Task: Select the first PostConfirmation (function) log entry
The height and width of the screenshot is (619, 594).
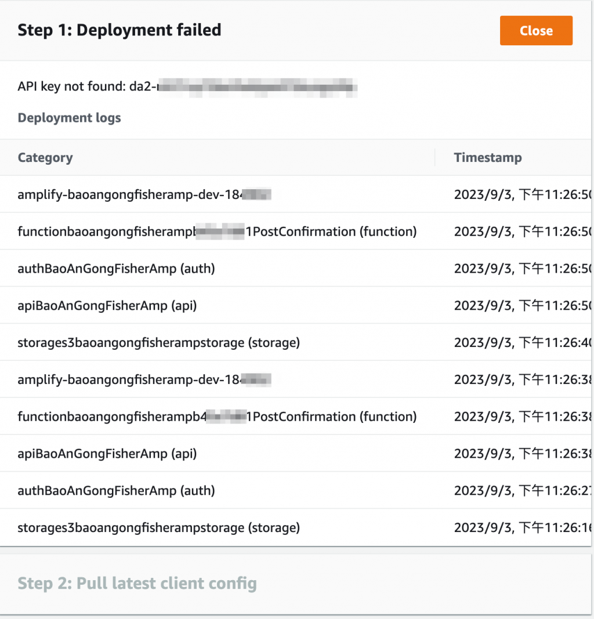Action: [217, 231]
